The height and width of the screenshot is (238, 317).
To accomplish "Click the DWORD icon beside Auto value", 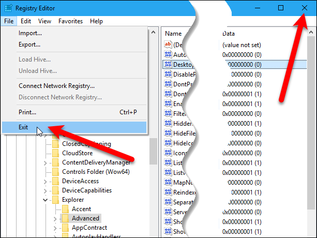I will click(x=168, y=54).
